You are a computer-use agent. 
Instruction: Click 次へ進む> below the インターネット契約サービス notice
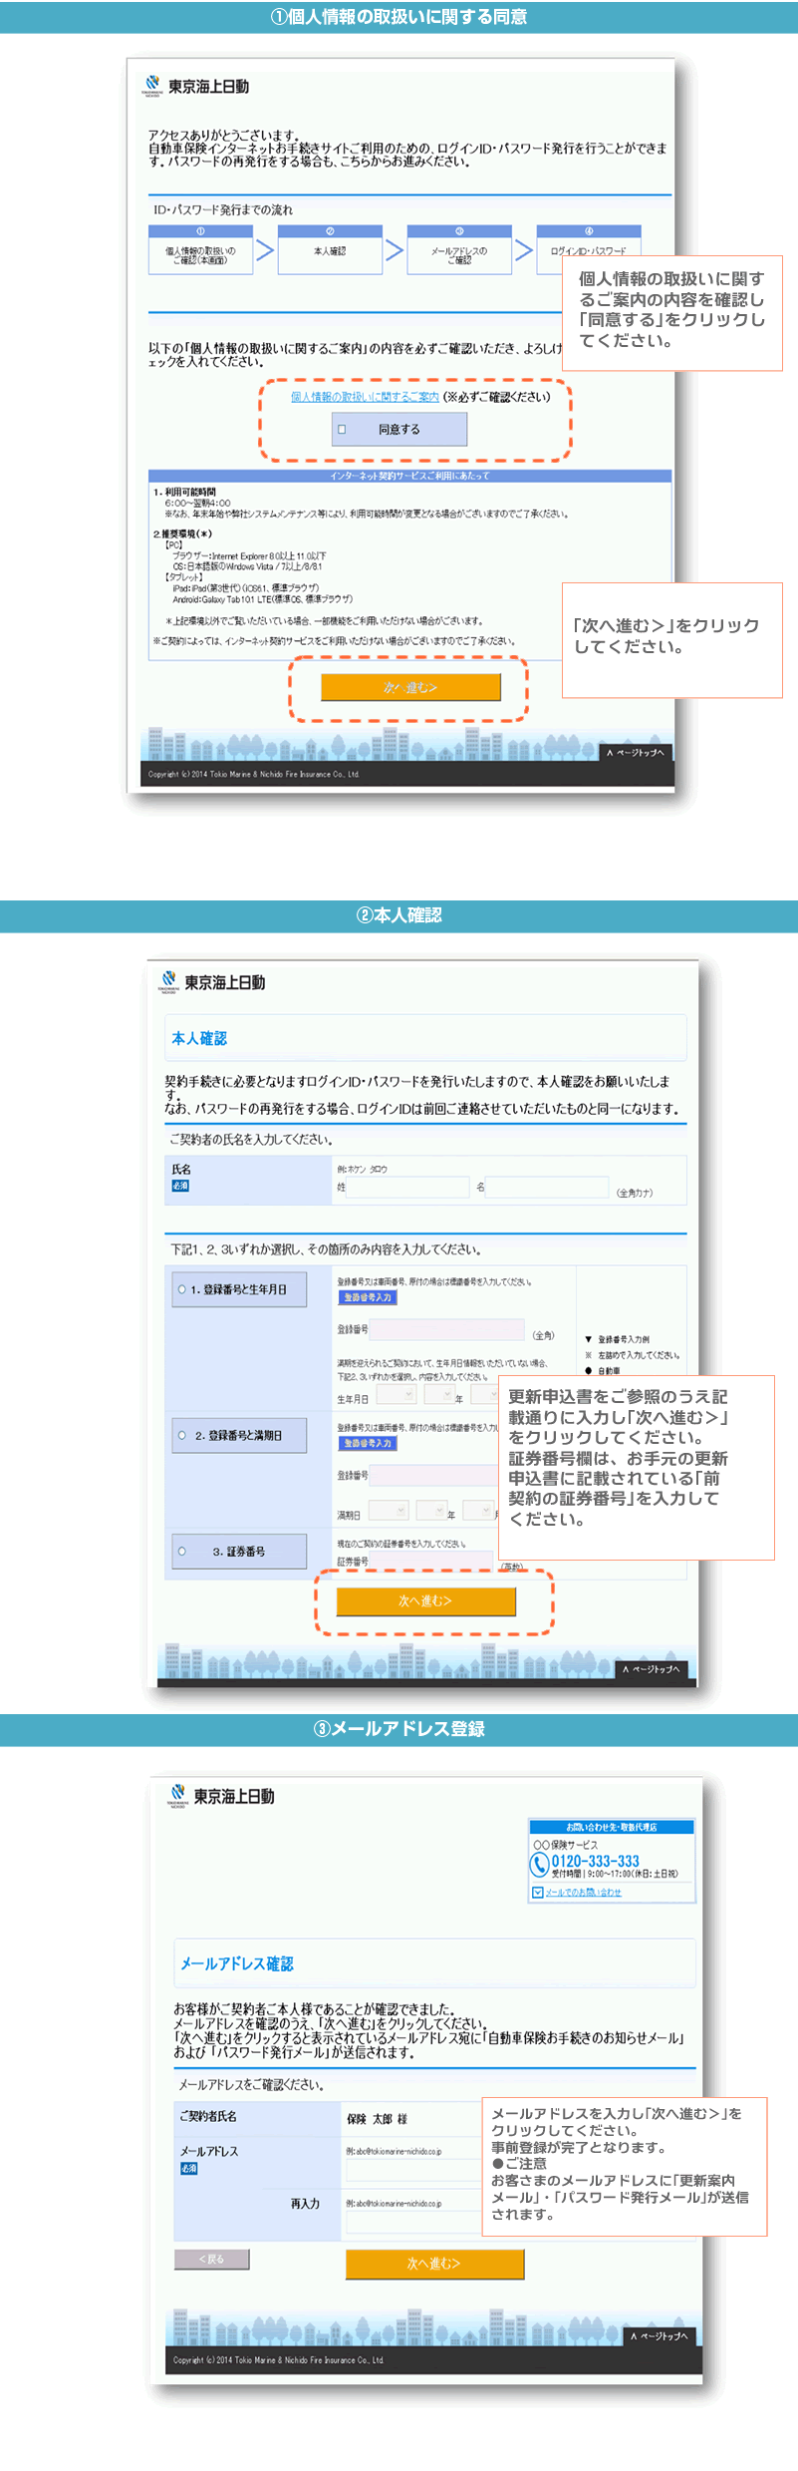coord(410,687)
